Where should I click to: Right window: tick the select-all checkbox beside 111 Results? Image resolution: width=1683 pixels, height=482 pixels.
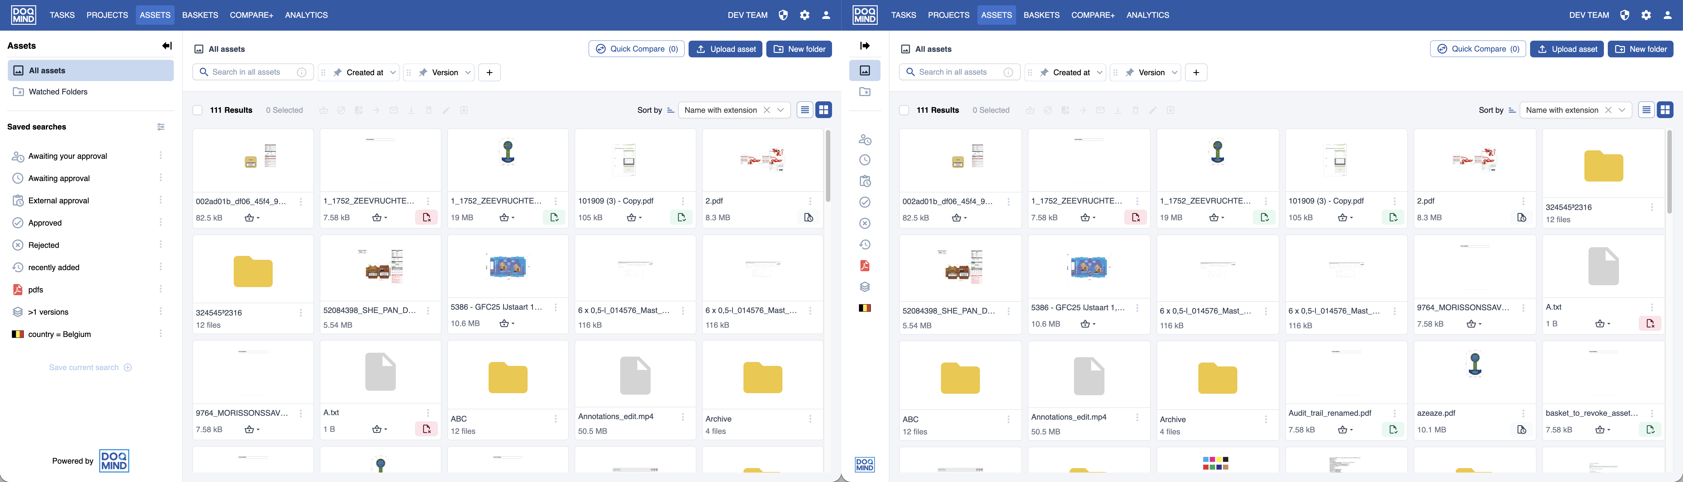tap(904, 110)
